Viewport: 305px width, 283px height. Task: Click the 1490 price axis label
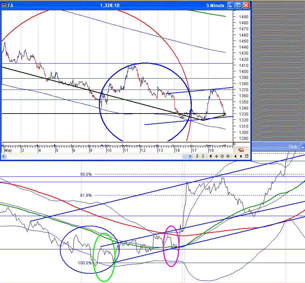coord(243,17)
